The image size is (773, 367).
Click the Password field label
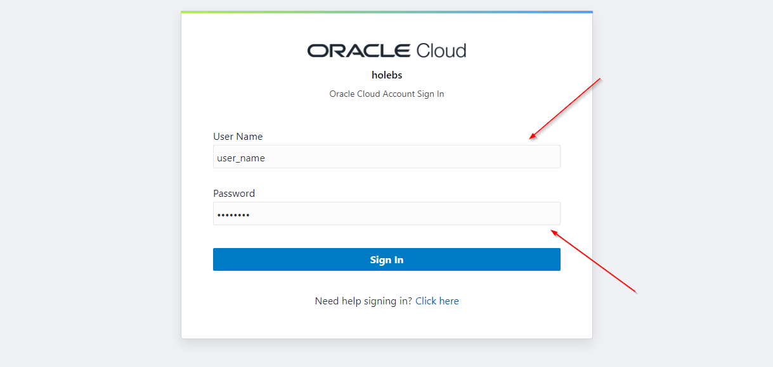pyautogui.click(x=233, y=193)
